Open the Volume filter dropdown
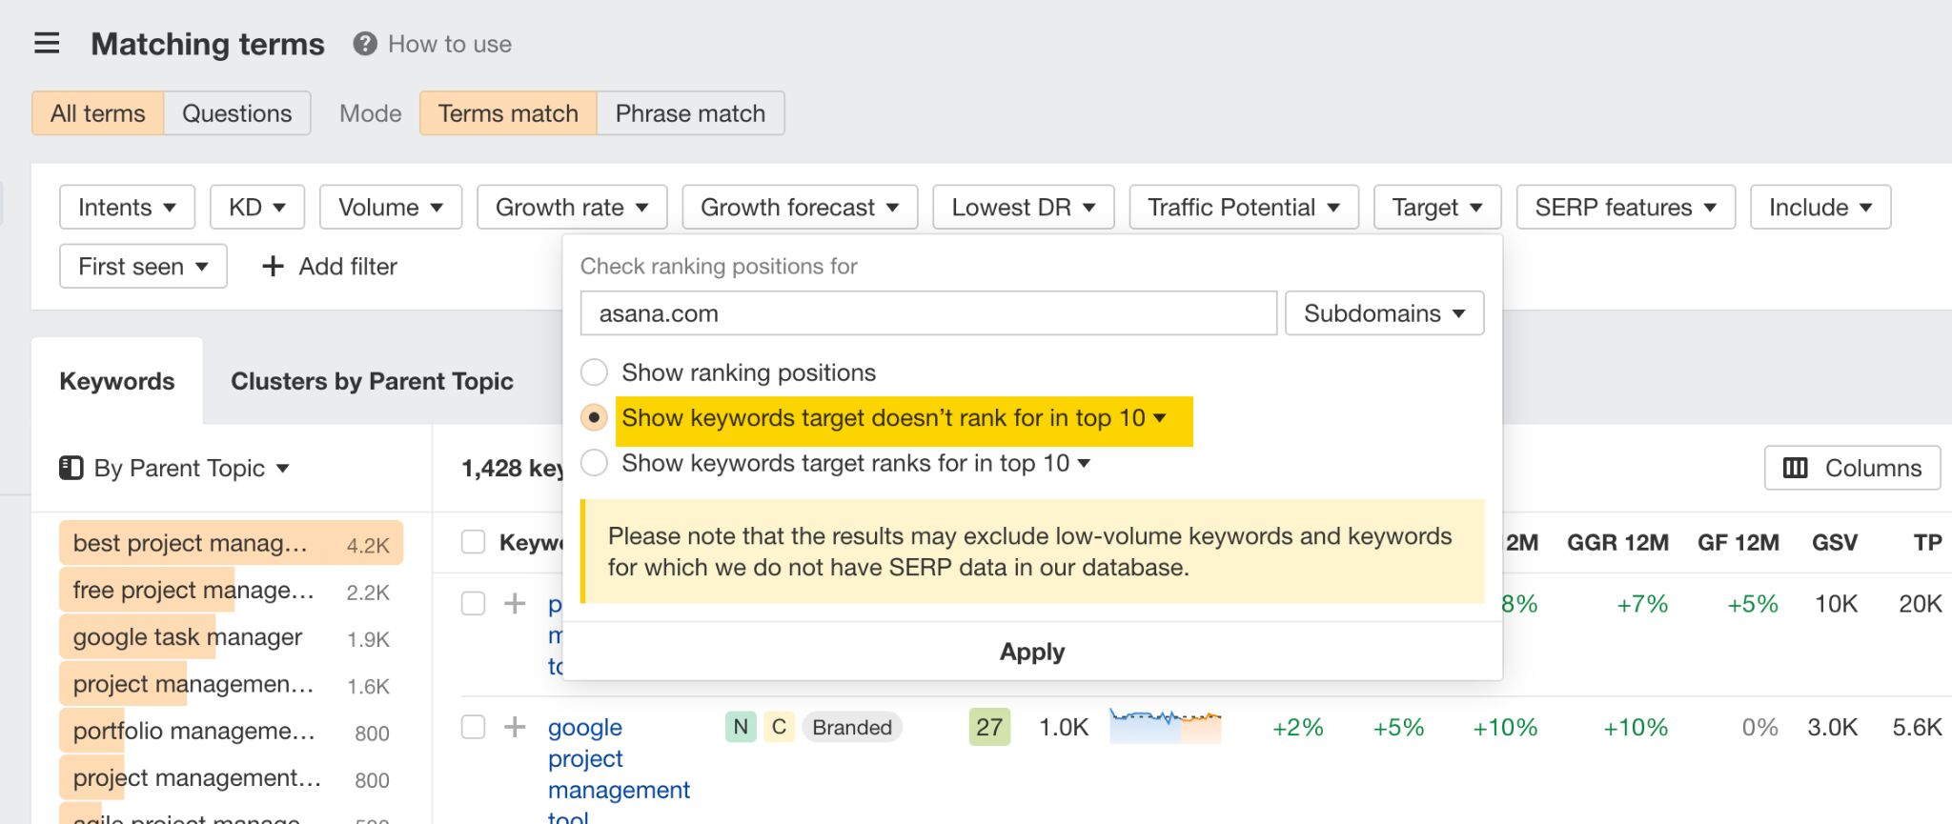Screen dimensions: 1952x824 [x=391, y=207]
